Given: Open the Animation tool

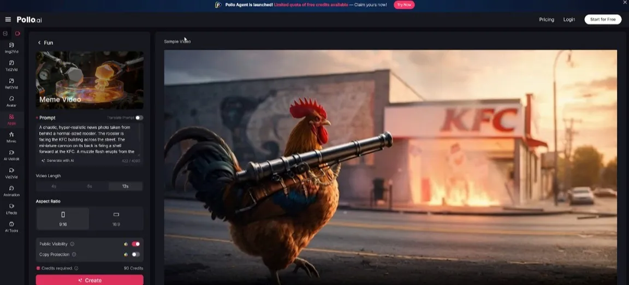Looking at the screenshot, I should pyautogui.click(x=11, y=191).
